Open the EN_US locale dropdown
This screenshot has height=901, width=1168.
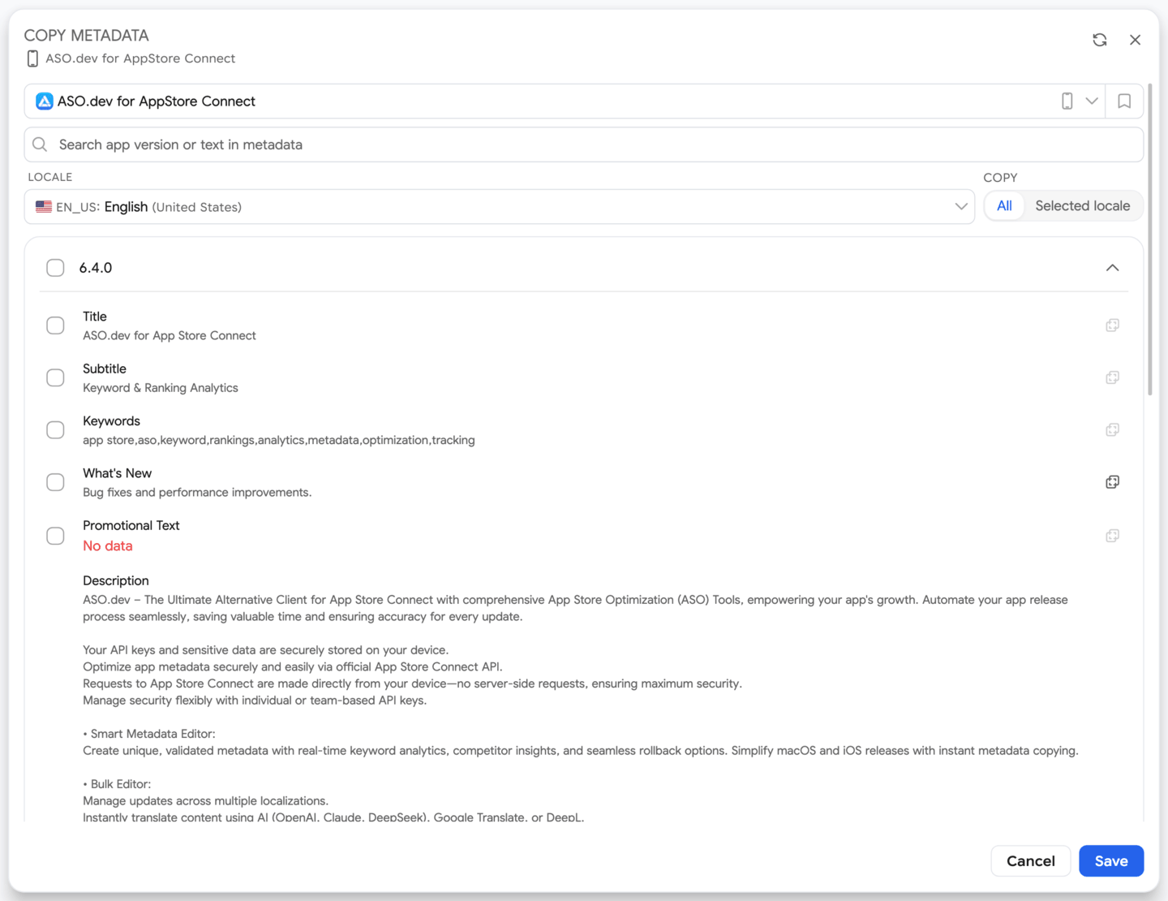point(500,207)
